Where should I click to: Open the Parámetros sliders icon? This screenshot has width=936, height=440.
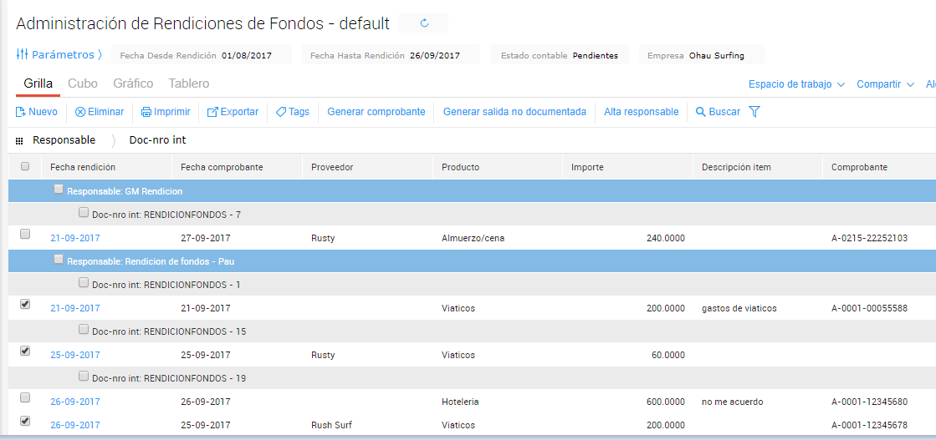pos(23,54)
